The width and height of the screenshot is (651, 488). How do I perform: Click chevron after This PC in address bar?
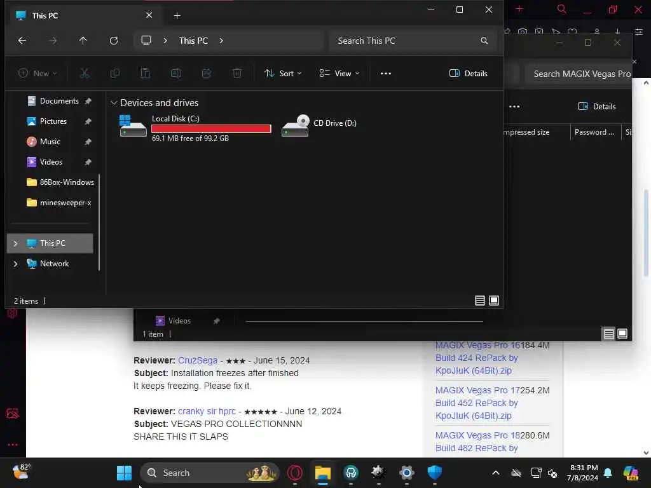pyautogui.click(x=221, y=41)
